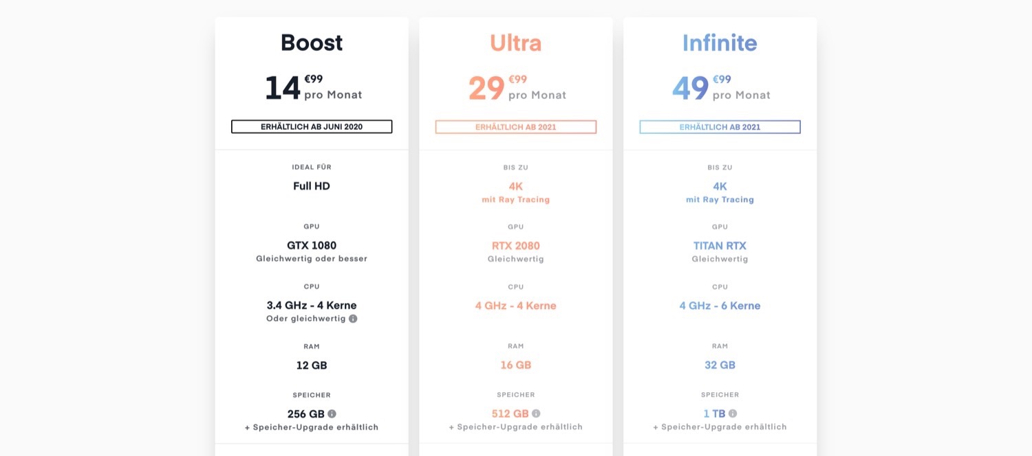Screen dimensions: 1032x456
Task: Click the Erhältlich ab Juni 2020 button
Action: pyautogui.click(x=312, y=127)
